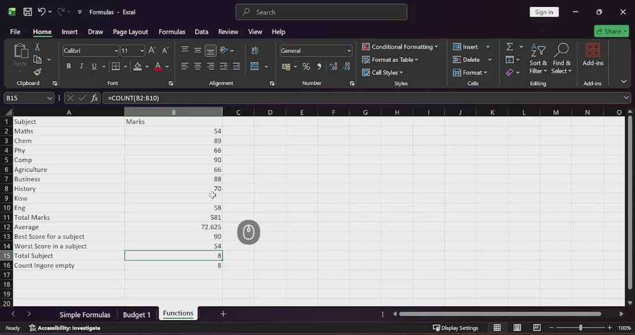The image size is (635, 335).
Task: Expand the formula bar chevron
Action: pos(626,98)
